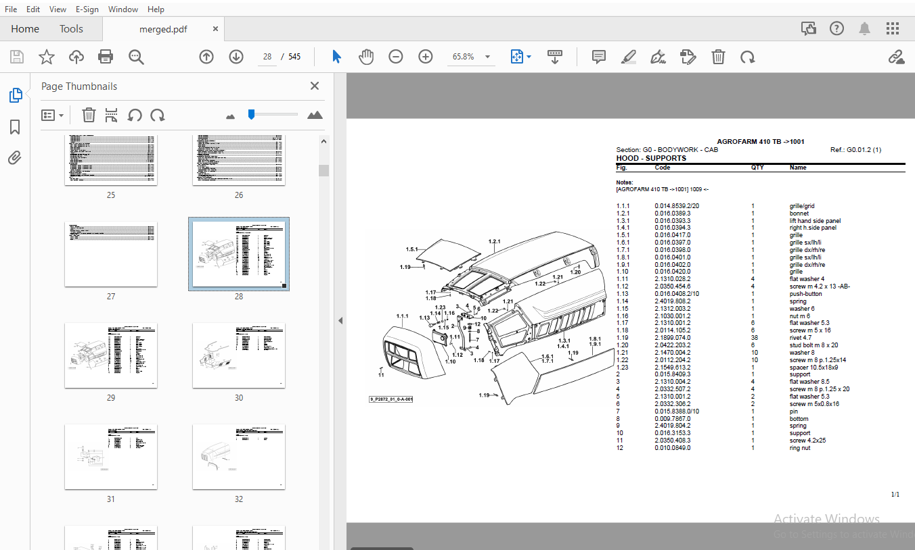
Task: Open the Sign document pen tool
Action: click(658, 57)
